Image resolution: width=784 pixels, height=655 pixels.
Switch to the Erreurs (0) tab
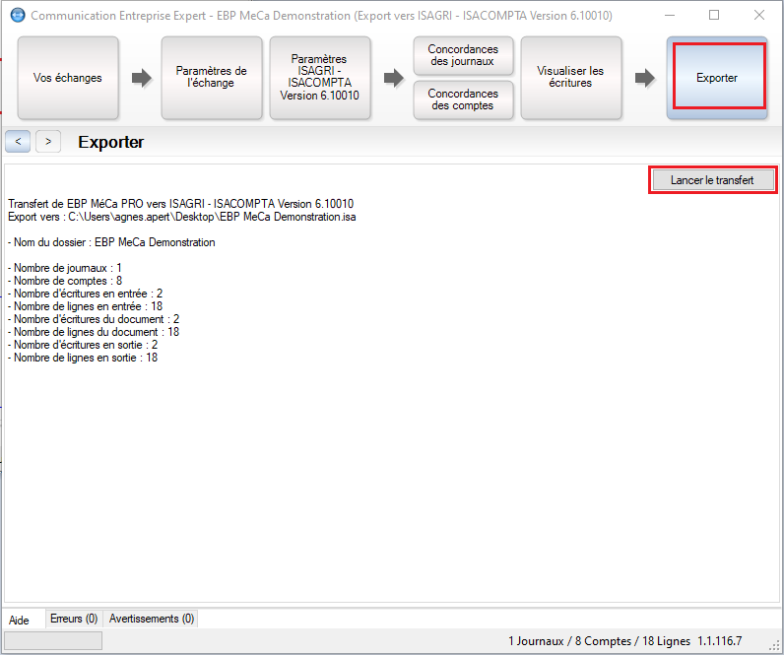pyautogui.click(x=74, y=619)
